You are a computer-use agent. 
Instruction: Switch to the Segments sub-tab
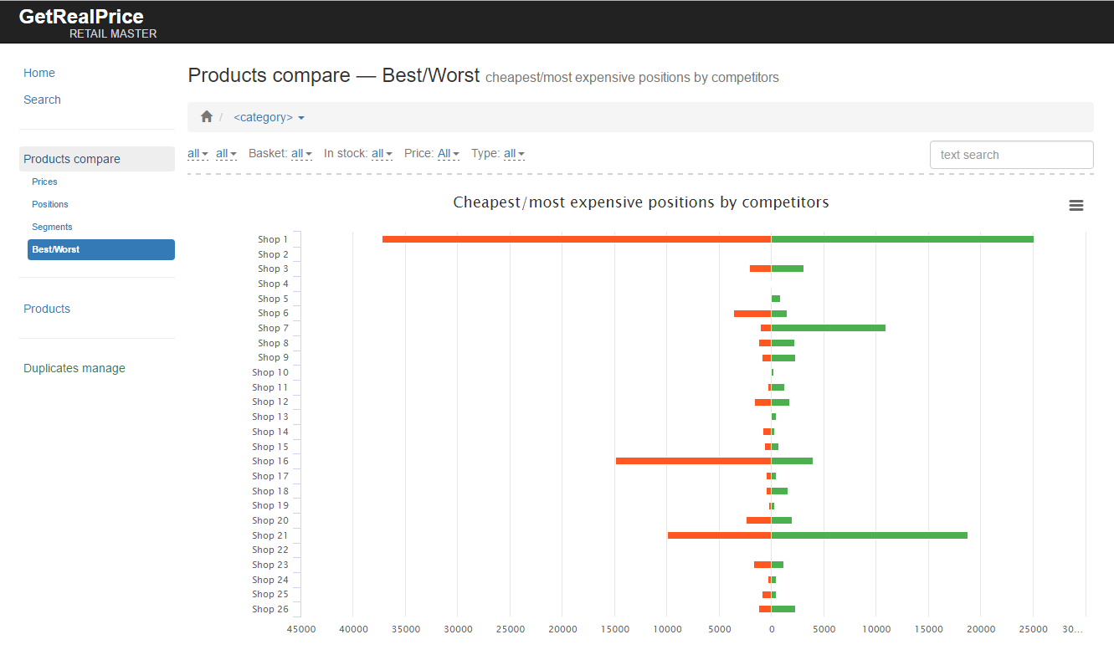coord(52,227)
